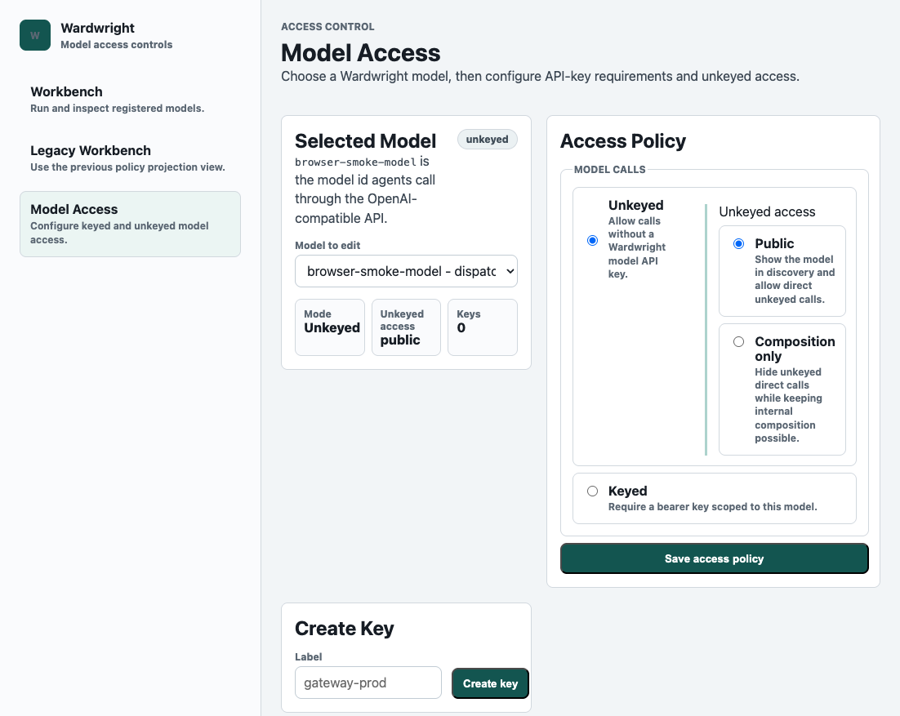Screen dimensions: 900x716
Task: Click the Create Key heading
Action: tap(345, 628)
